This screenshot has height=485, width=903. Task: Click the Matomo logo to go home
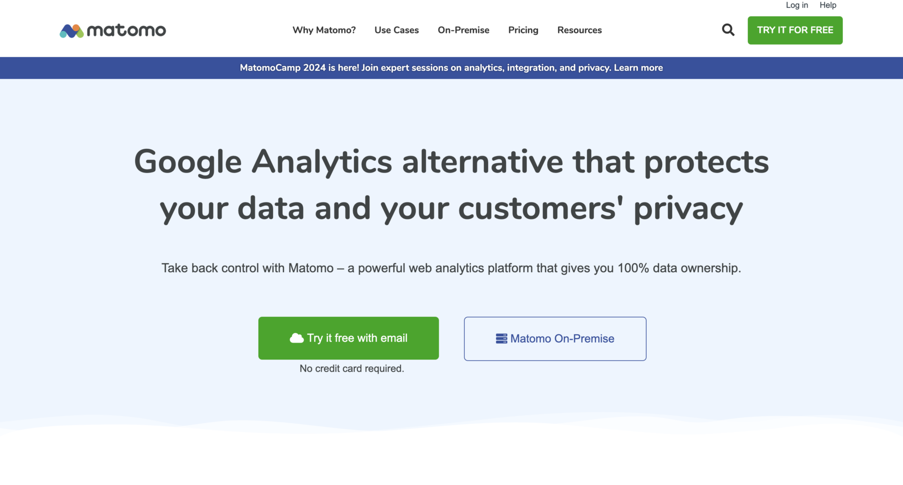point(113,30)
